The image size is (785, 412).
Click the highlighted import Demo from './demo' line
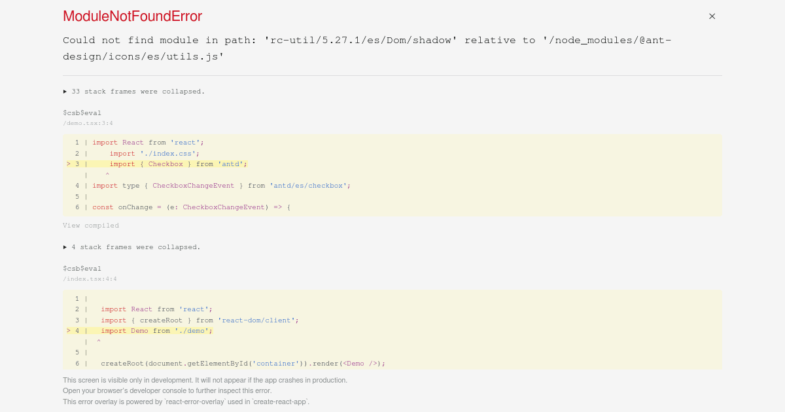click(139, 331)
